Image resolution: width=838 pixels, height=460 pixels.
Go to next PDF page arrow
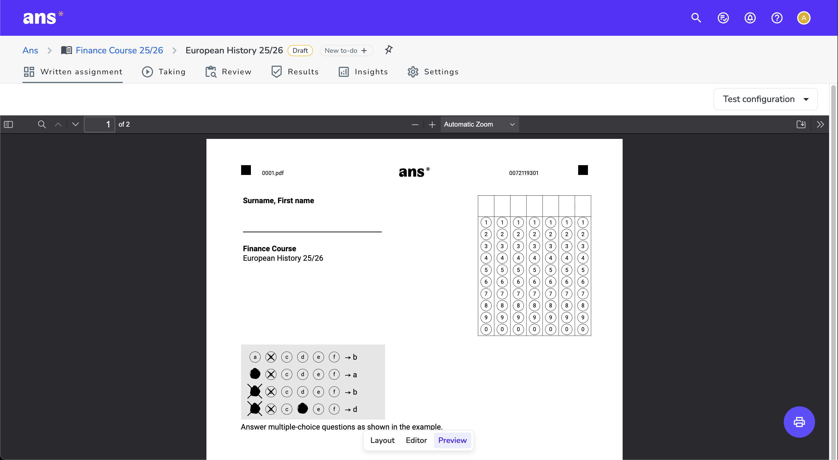(76, 125)
